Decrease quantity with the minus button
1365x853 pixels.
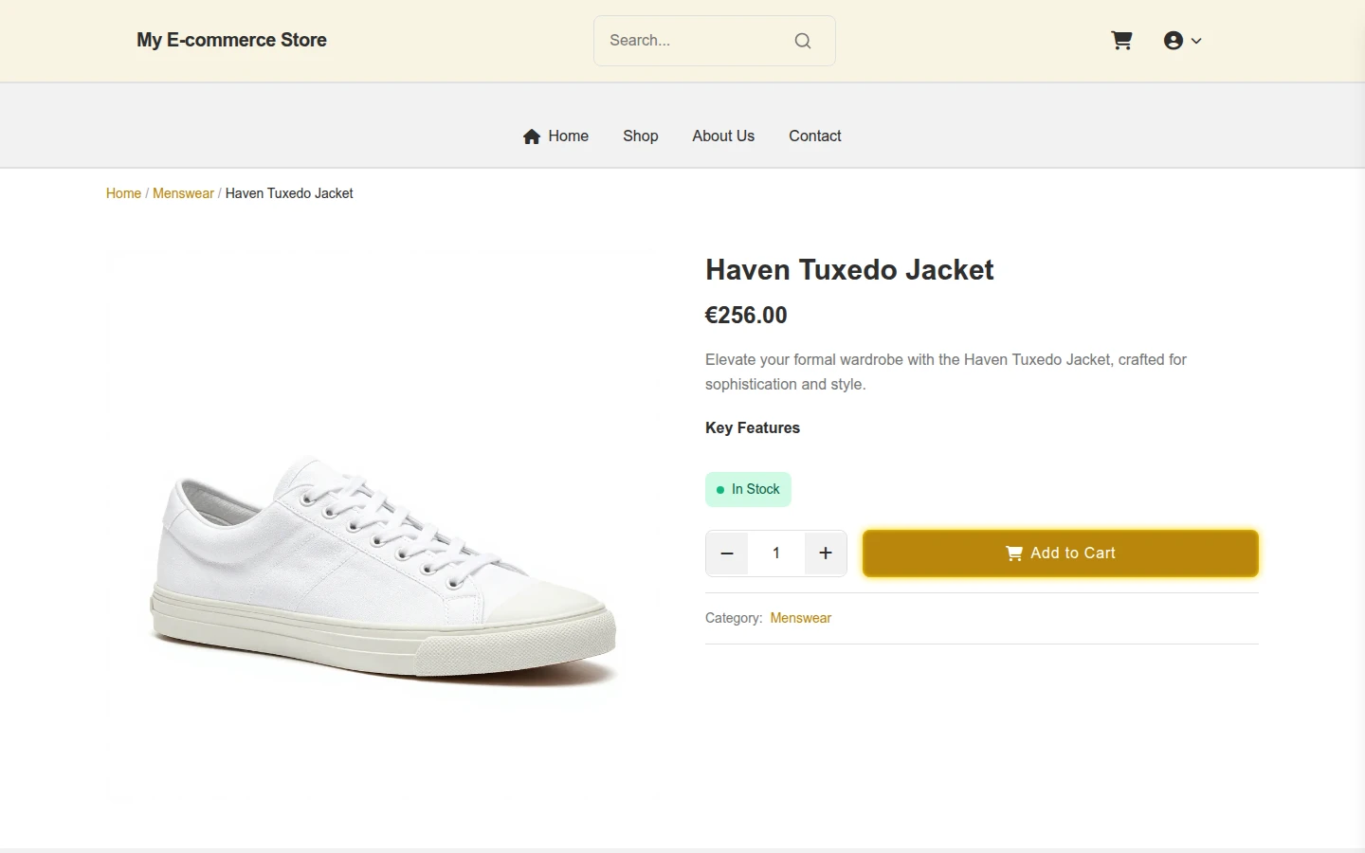click(727, 554)
